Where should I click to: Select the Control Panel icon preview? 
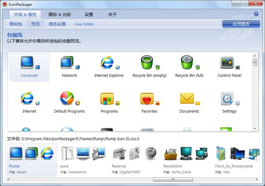(229, 67)
